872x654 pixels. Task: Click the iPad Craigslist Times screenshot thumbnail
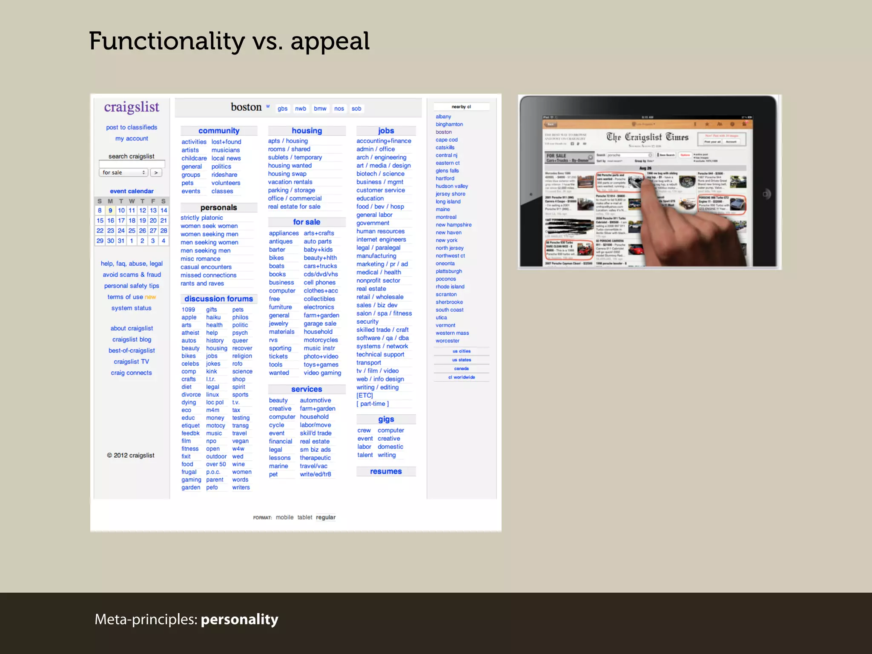tap(650, 182)
